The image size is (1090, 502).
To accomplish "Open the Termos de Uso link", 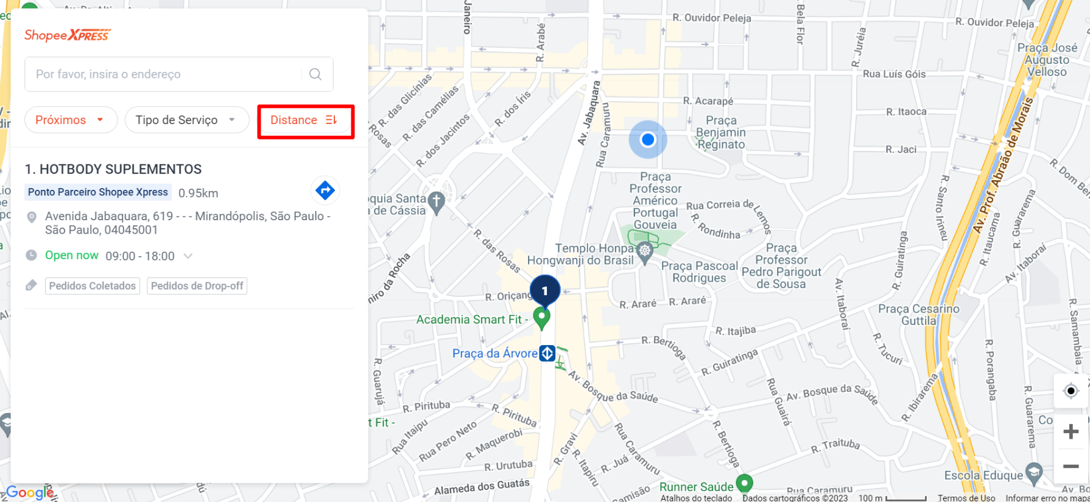I will click(x=966, y=498).
